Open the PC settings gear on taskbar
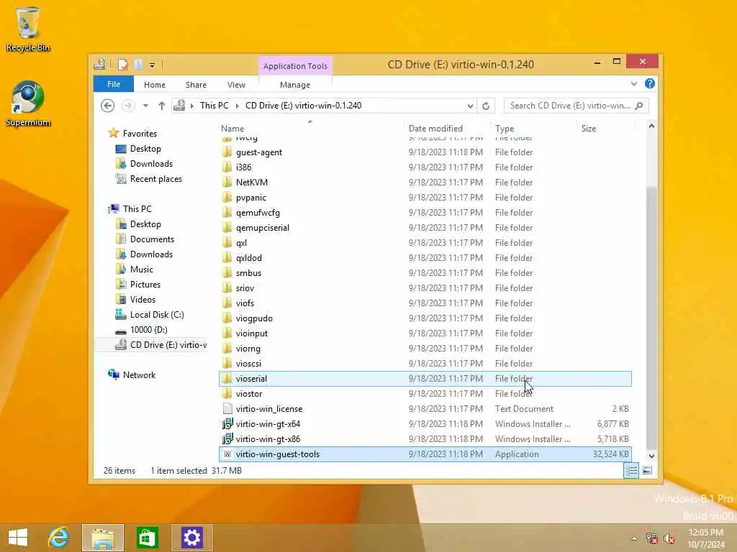 click(x=191, y=538)
